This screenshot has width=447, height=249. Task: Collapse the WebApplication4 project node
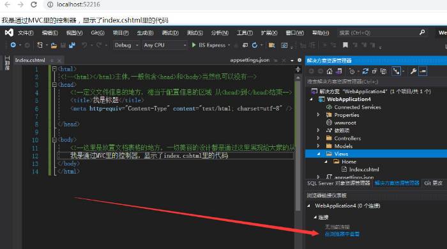tap(312, 99)
